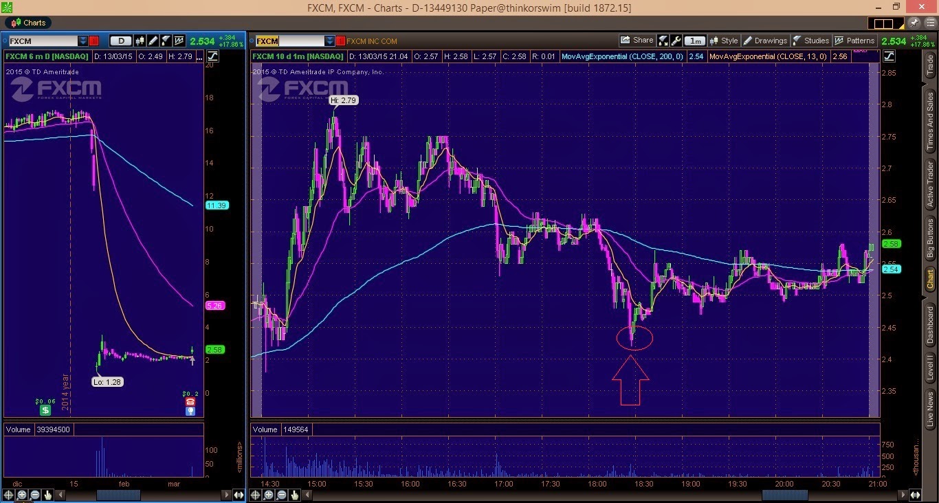This screenshot has height=503, width=939.
Task: Click the FXCM 10 d 1m [NASDAQ] label
Action: pos(298,56)
